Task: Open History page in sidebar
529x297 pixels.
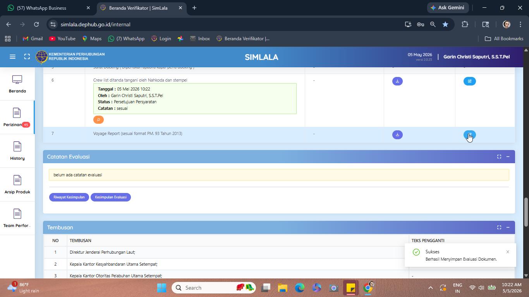Action: point(17,151)
